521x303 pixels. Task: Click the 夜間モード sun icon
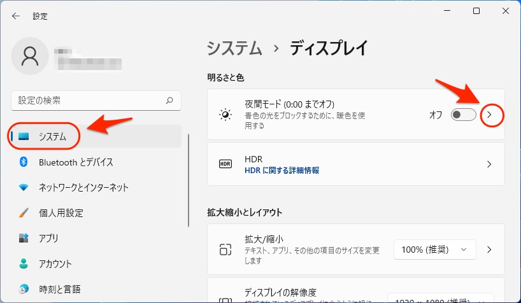click(x=225, y=115)
